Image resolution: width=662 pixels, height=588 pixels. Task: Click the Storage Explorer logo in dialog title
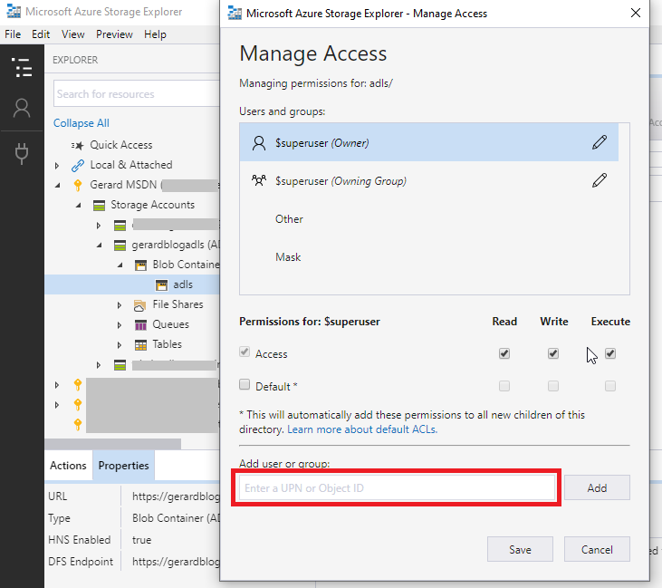(235, 13)
